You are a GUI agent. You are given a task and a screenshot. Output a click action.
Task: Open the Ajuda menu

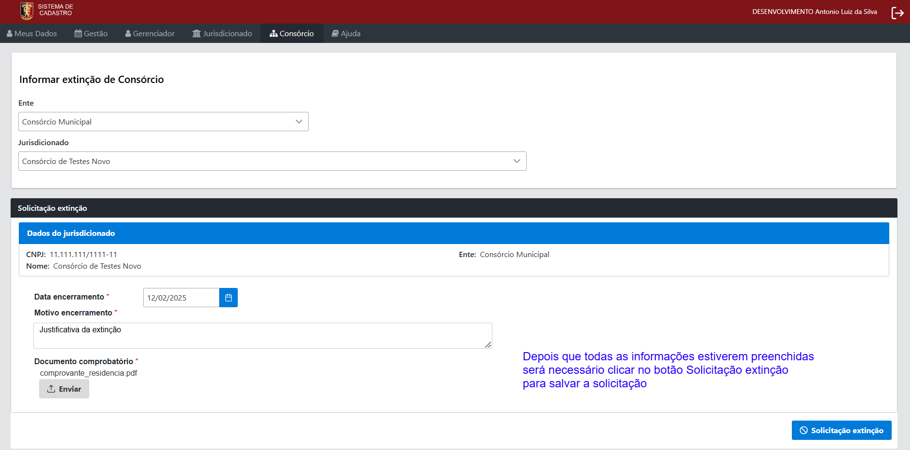(346, 33)
